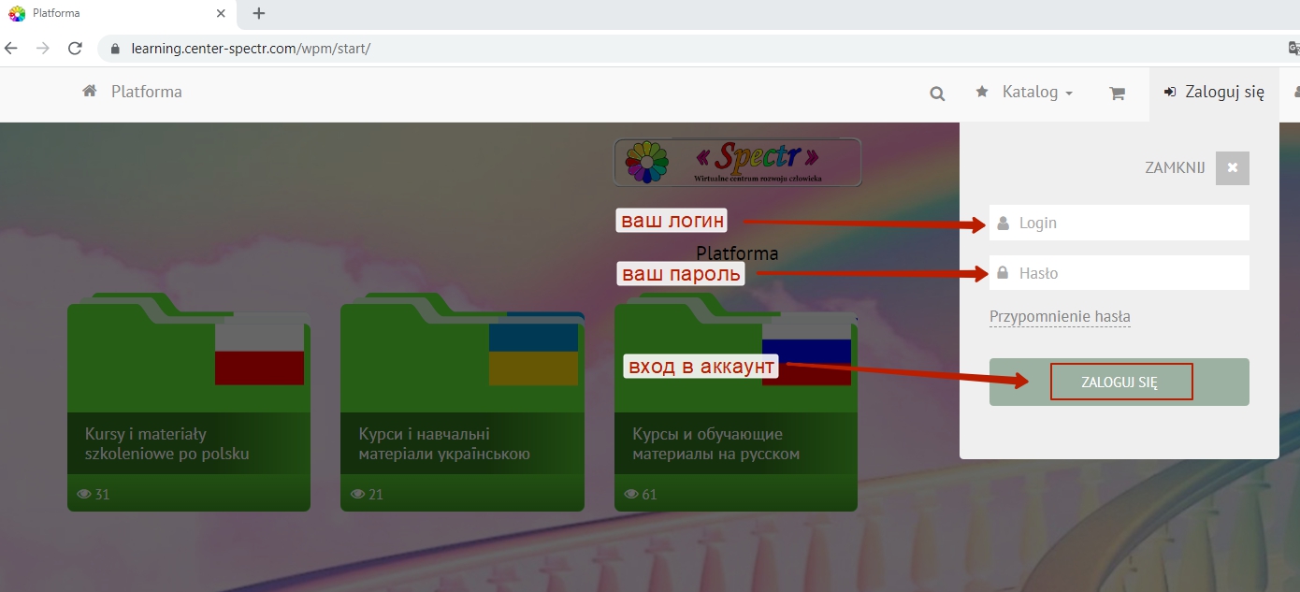Select the Platforma browser tab
The width and height of the screenshot is (1300, 592).
pos(117,14)
